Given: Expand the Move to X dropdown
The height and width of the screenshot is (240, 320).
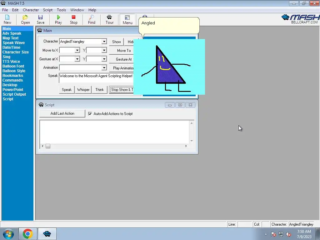Looking at the screenshot, I should click(x=77, y=50).
